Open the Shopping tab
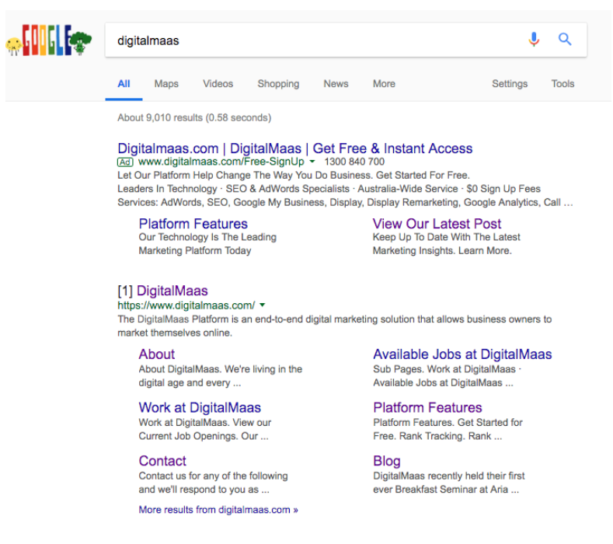The height and width of the screenshot is (544, 613). point(278,84)
